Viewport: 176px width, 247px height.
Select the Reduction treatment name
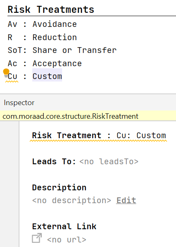click(x=55, y=38)
